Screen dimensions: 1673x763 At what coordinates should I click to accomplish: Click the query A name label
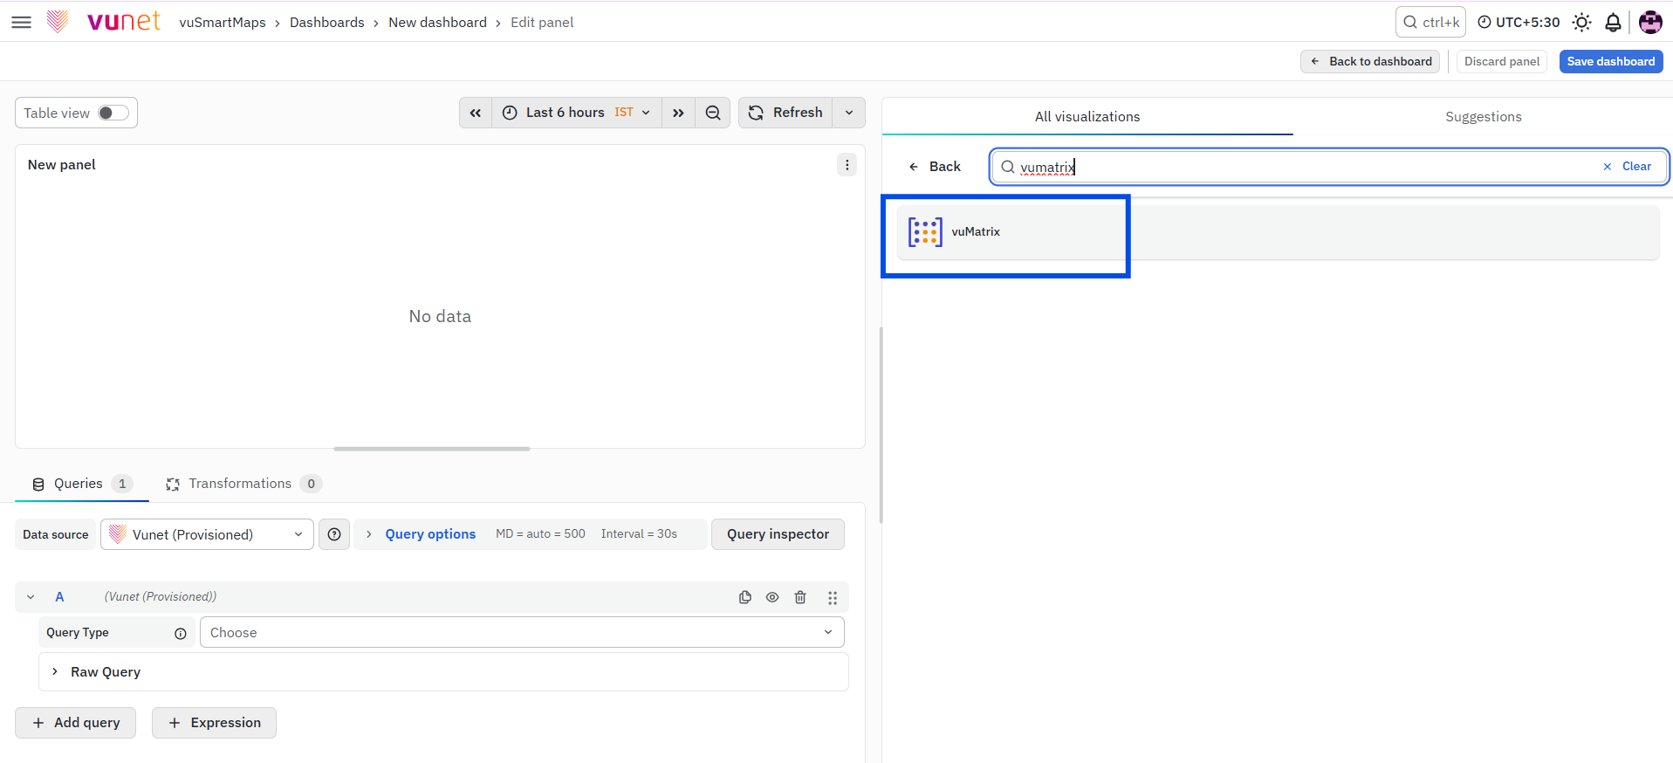tap(59, 597)
